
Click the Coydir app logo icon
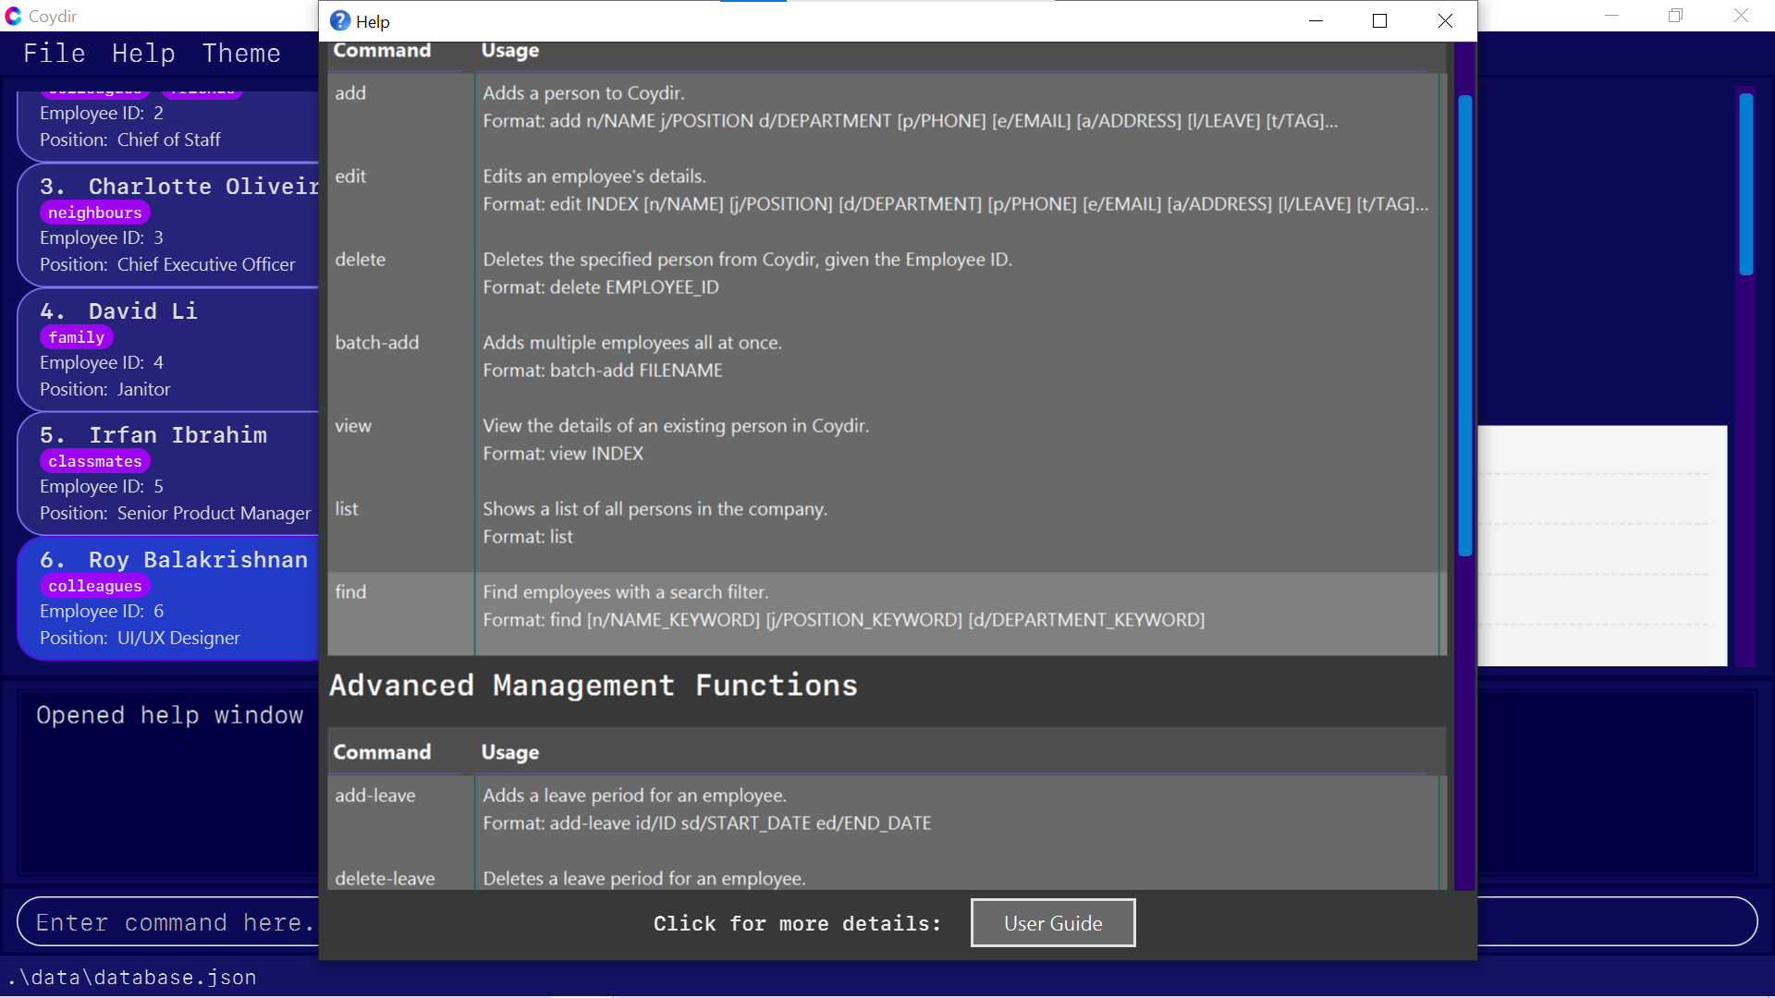(13, 16)
